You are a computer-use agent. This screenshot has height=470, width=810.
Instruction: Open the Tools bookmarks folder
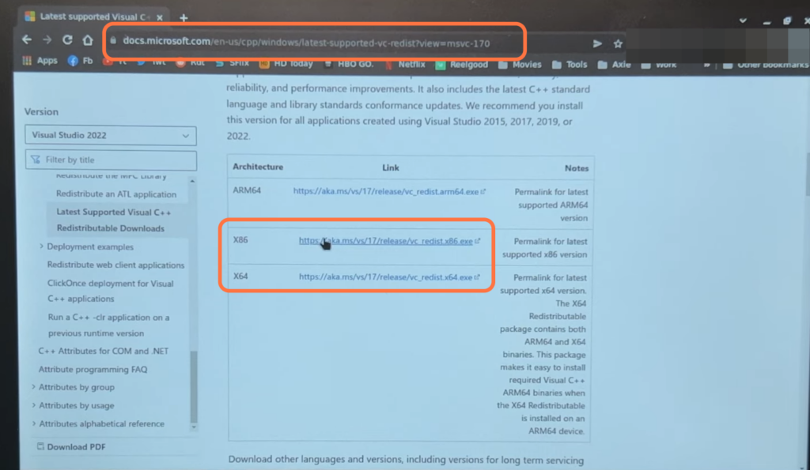[570, 65]
